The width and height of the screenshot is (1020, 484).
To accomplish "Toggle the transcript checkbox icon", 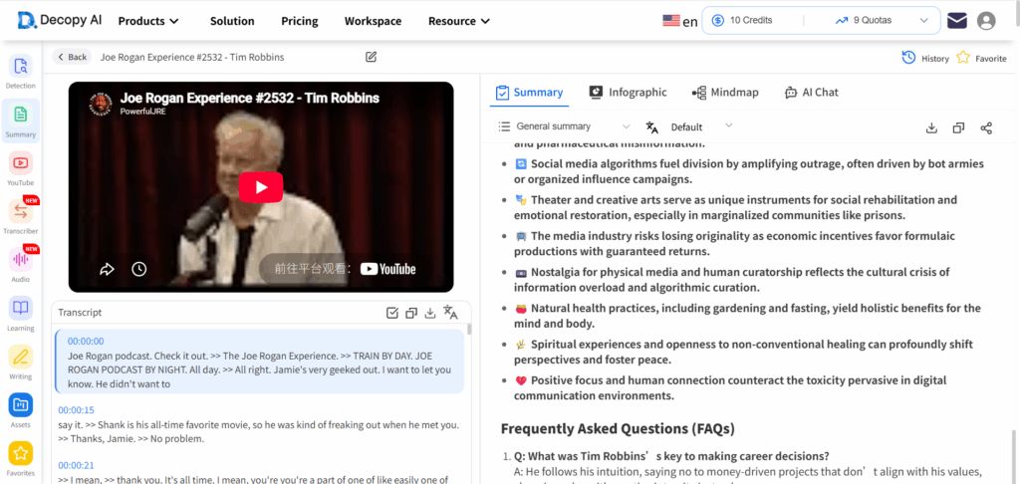I will 392,313.
